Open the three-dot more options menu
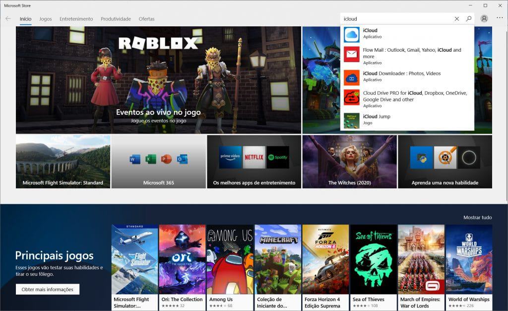 coord(500,17)
